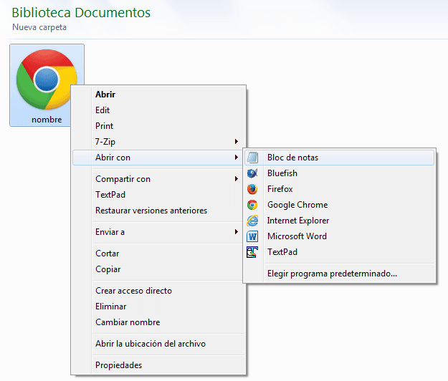Choose Eliminar in the context menu
448x381 pixels.
[x=159, y=307]
